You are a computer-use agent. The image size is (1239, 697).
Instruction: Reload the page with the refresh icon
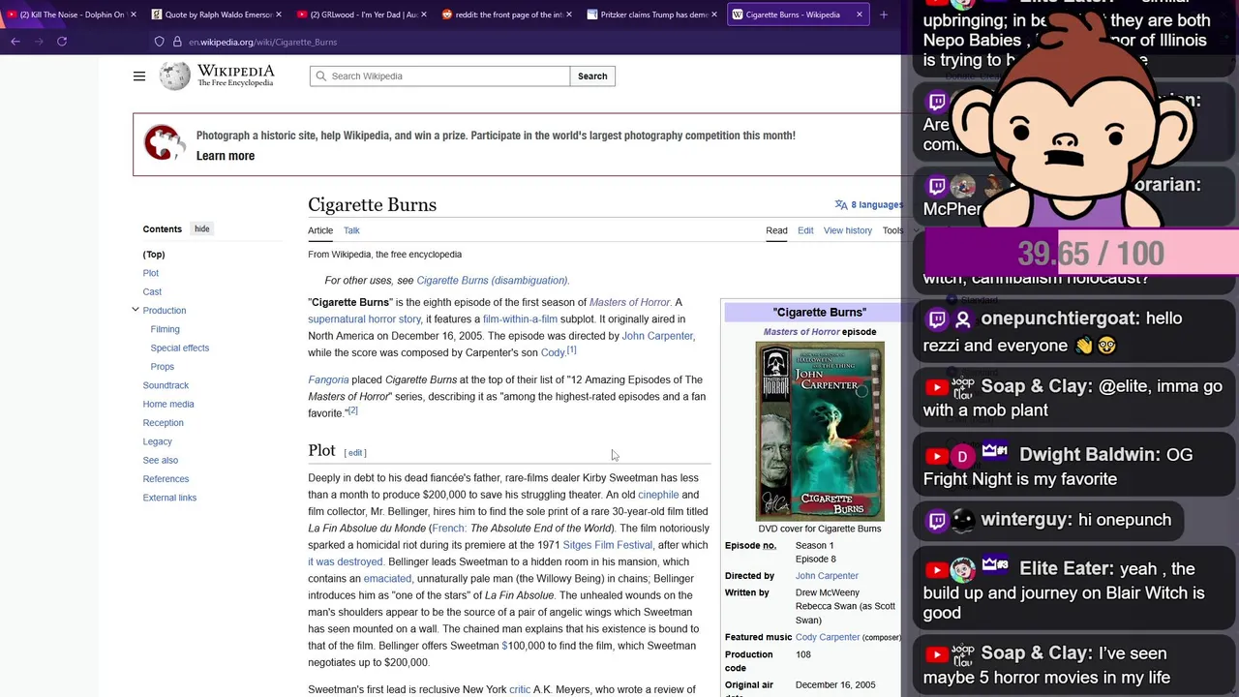coord(62,42)
